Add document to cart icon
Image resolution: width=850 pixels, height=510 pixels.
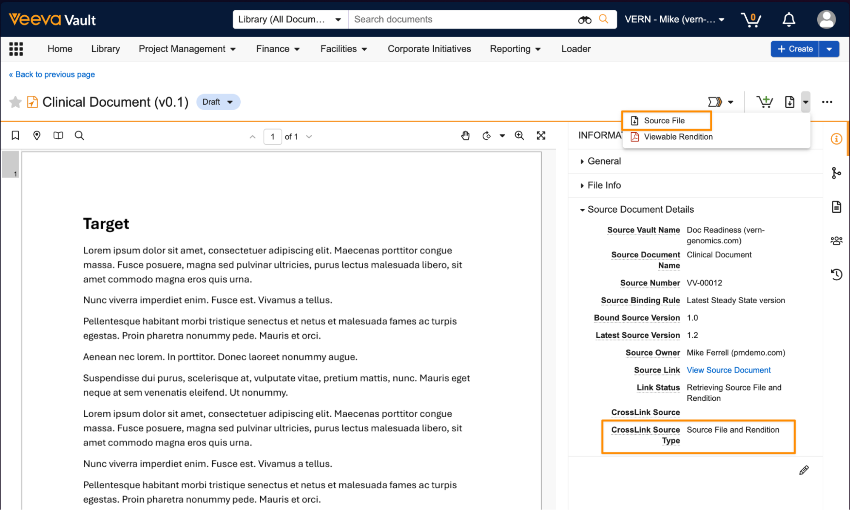point(765,102)
